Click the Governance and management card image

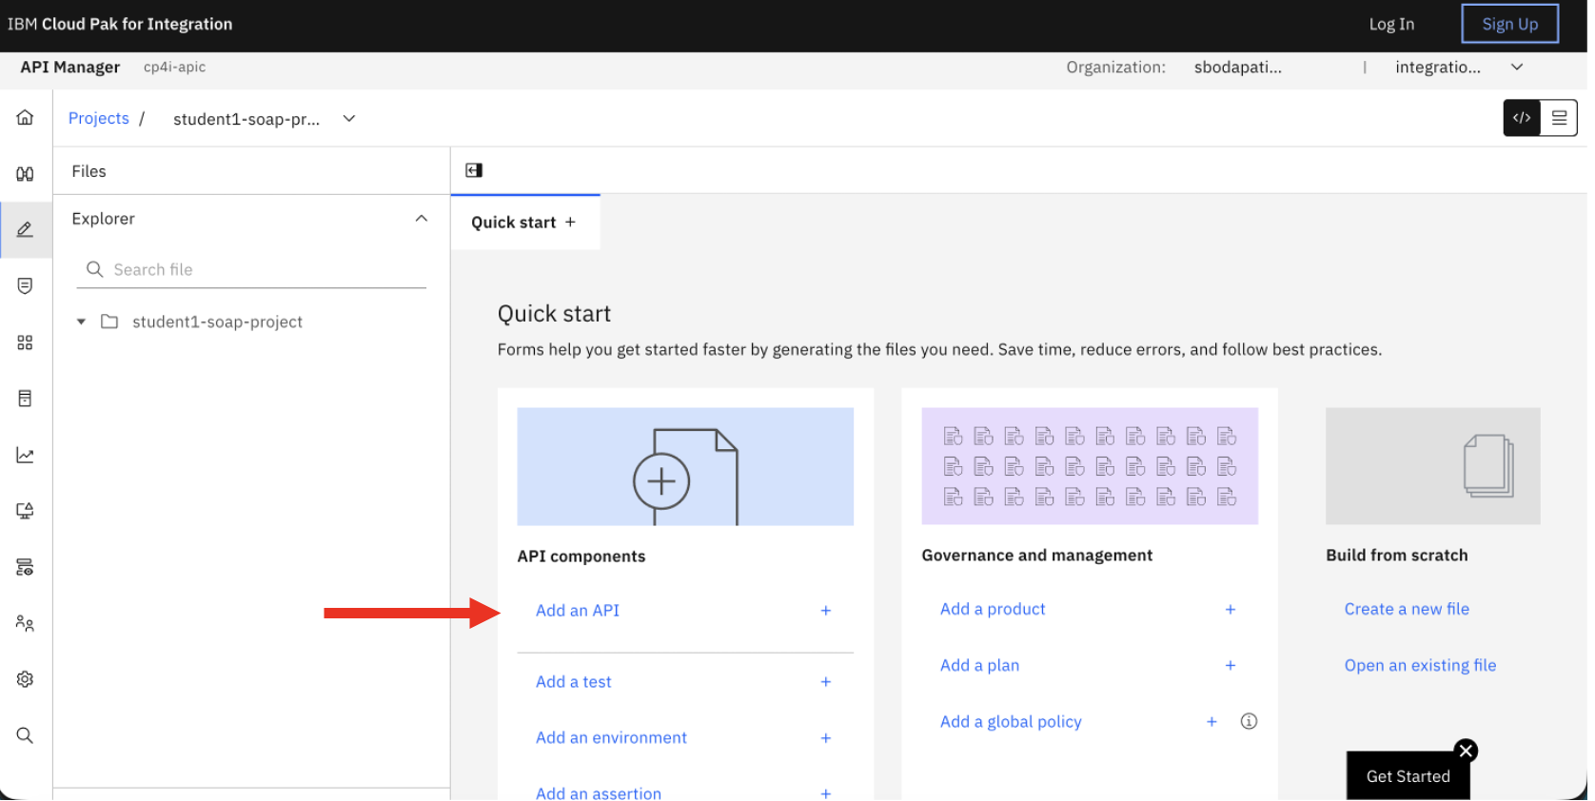coord(1090,466)
